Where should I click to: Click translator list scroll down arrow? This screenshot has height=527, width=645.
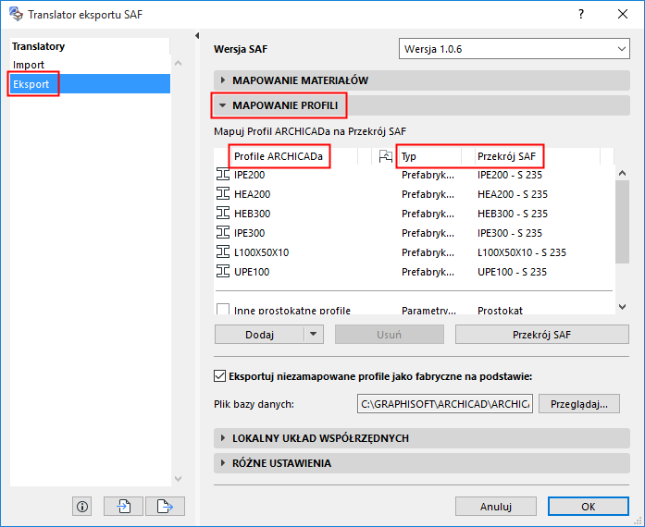[178, 479]
